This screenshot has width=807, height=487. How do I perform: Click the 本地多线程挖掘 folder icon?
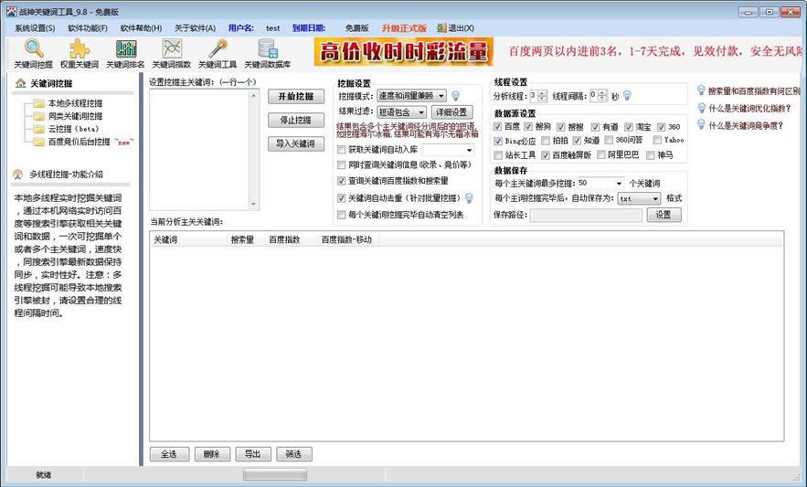pos(39,103)
